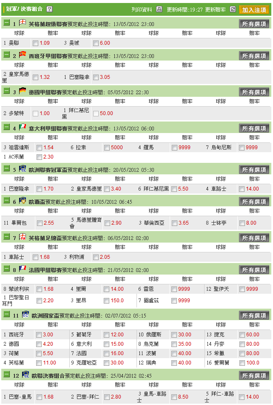Click 所有選項 for 歐洲聯賽冠軍盃

(x=254, y=170)
